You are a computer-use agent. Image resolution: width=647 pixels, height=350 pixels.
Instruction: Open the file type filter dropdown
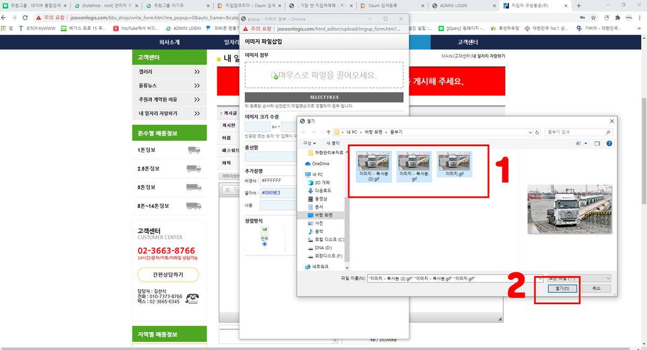pyautogui.click(x=579, y=278)
